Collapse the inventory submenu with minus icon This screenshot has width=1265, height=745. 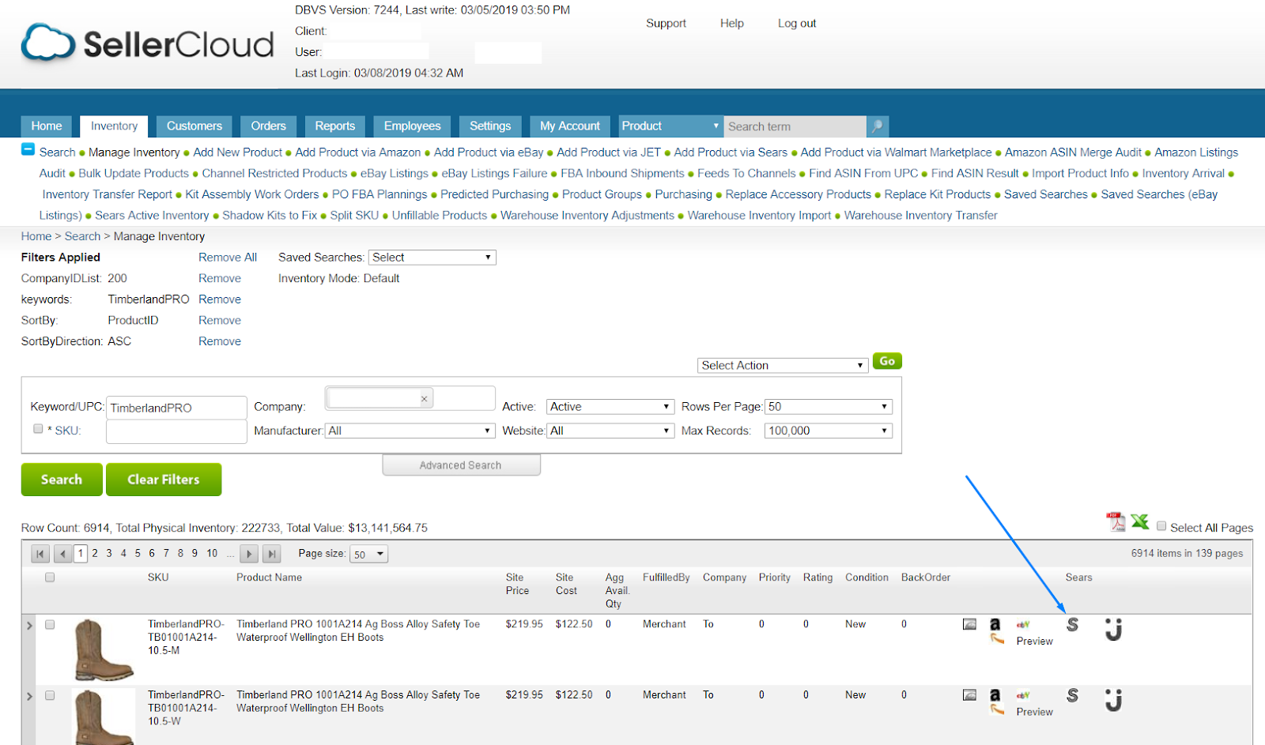(28, 149)
